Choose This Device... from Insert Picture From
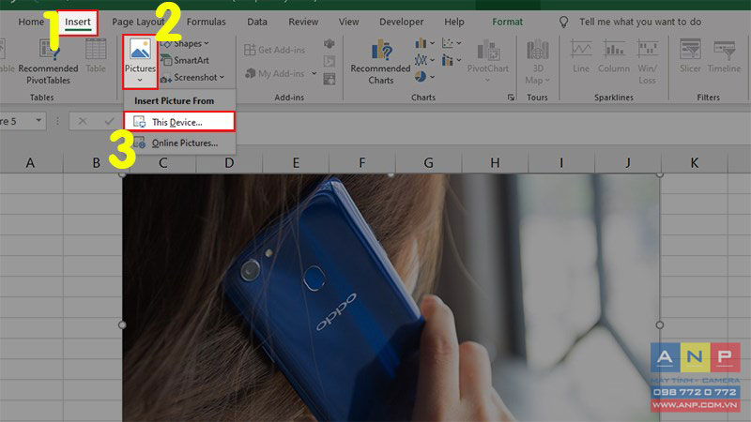The image size is (751, 422). [x=179, y=122]
